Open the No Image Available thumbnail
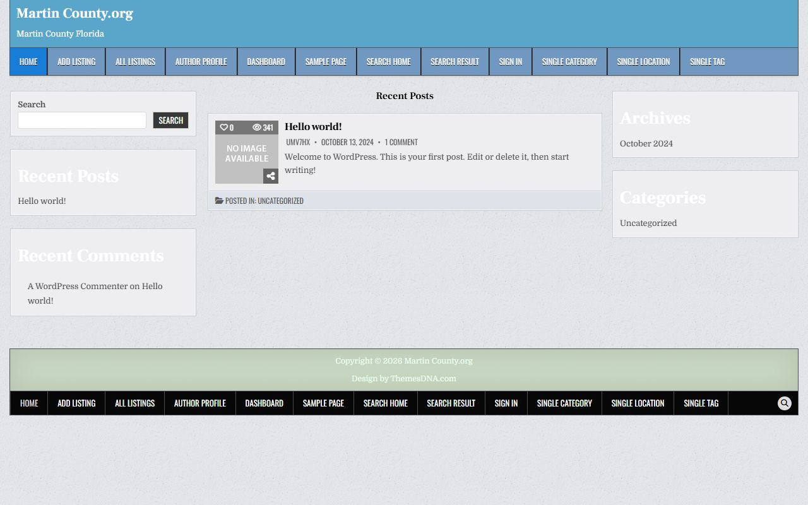The width and height of the screenshot is (808, 505). (246, 154)
